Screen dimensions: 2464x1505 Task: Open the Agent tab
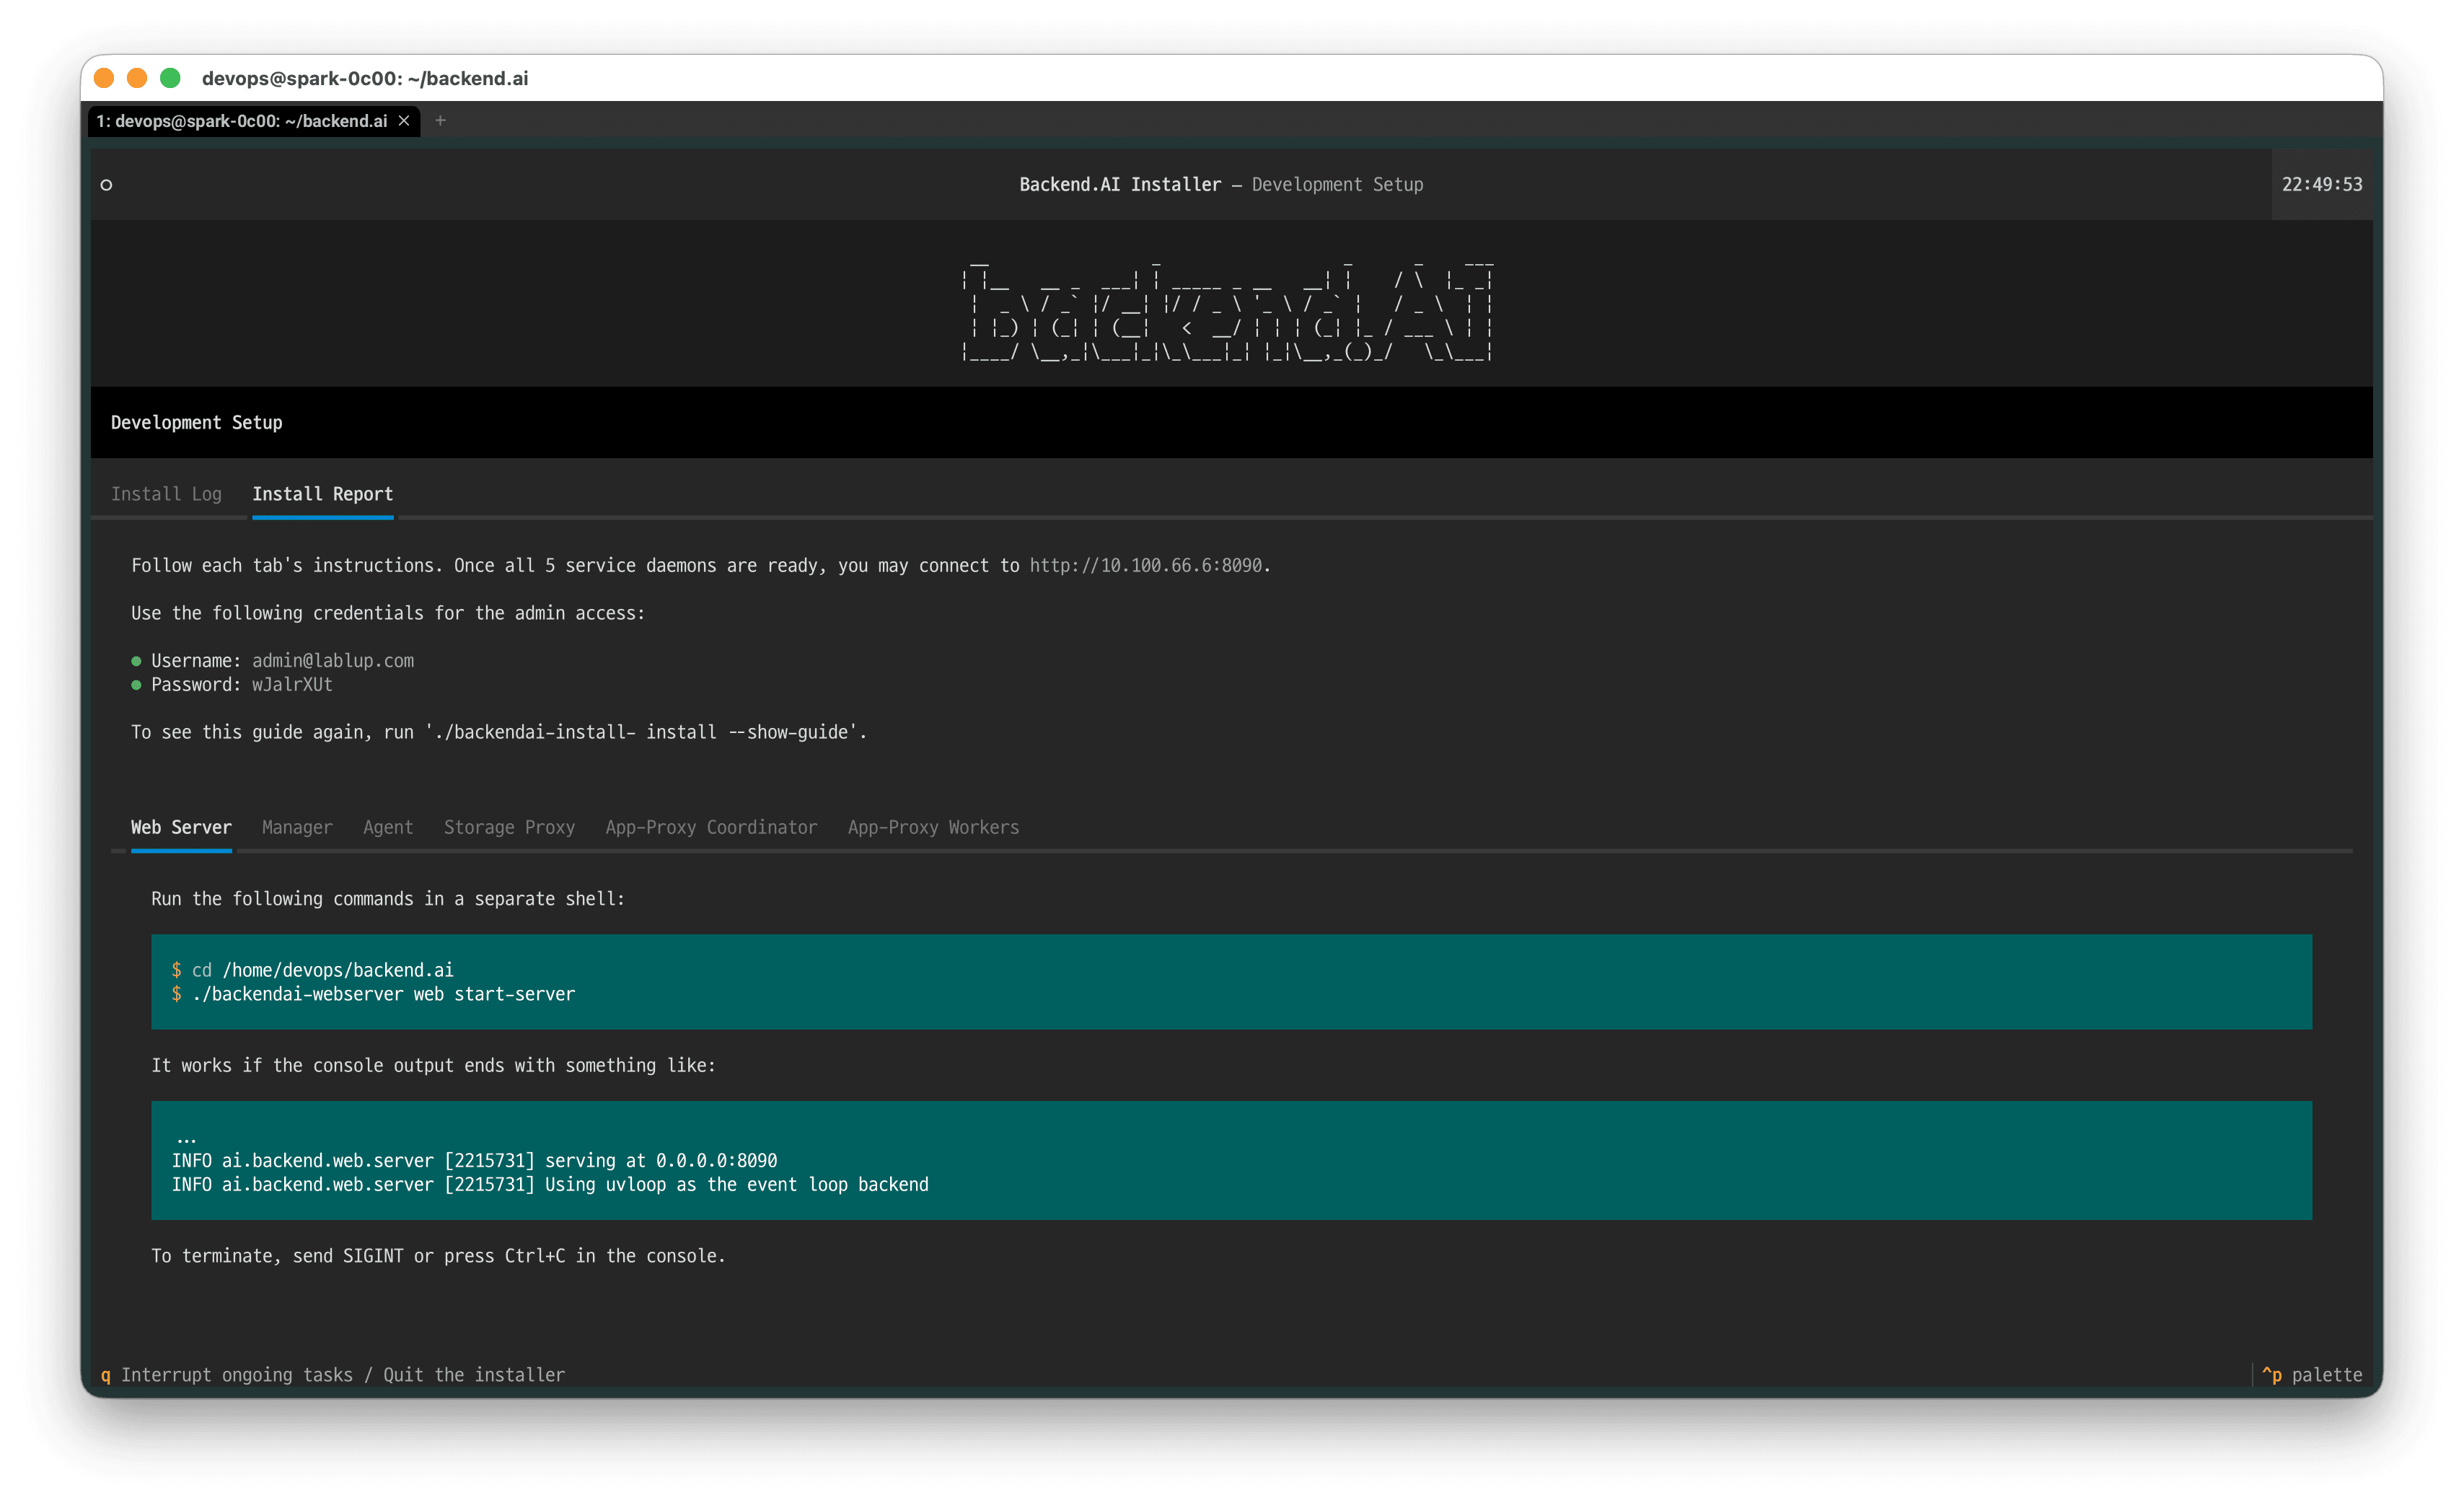[388, 827]
